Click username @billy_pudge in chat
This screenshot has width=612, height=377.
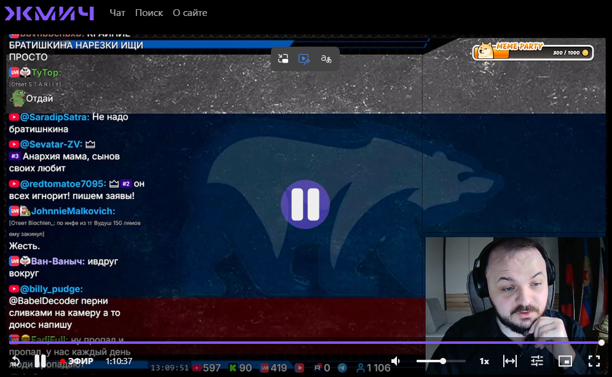click(51, 289)
